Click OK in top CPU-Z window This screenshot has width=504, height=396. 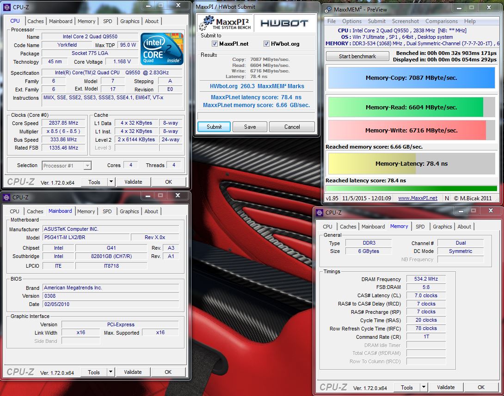(x=168, y=182)
